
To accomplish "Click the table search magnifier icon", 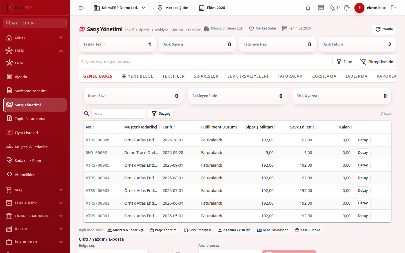I will tap(87, 114).
